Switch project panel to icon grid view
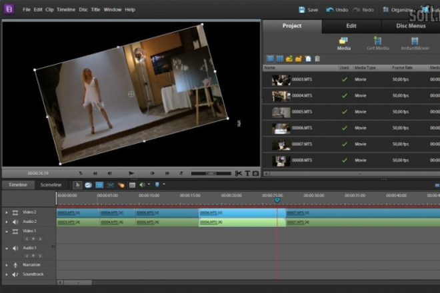This screenshot has width=440, height=293. pyautogui.click(x=280, y=59)
